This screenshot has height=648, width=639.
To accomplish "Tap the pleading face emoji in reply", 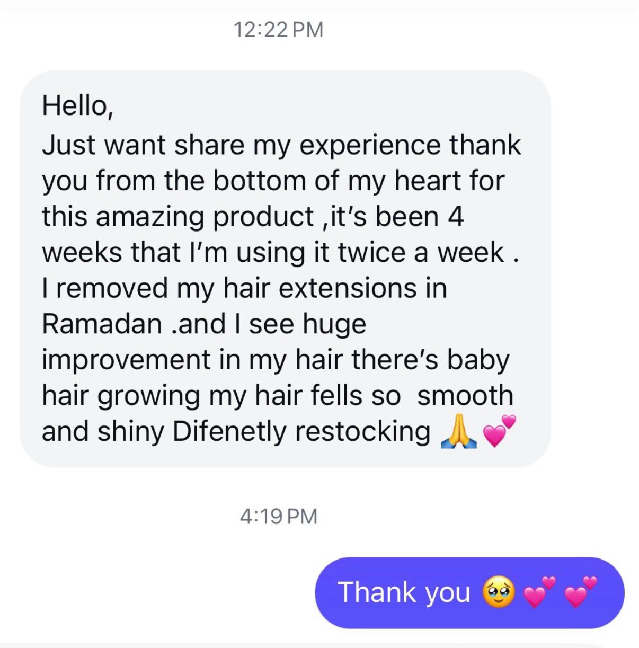I will click(x=498, y=592).
